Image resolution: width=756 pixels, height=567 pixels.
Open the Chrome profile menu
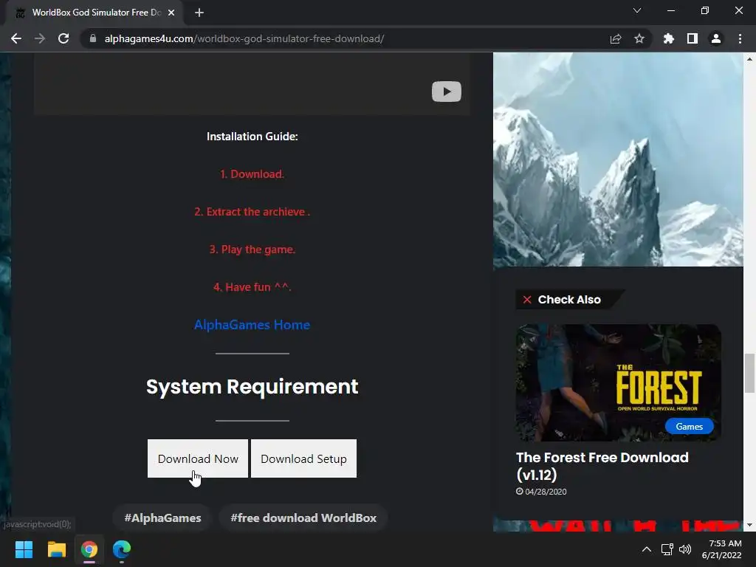[x=716, y=38]
